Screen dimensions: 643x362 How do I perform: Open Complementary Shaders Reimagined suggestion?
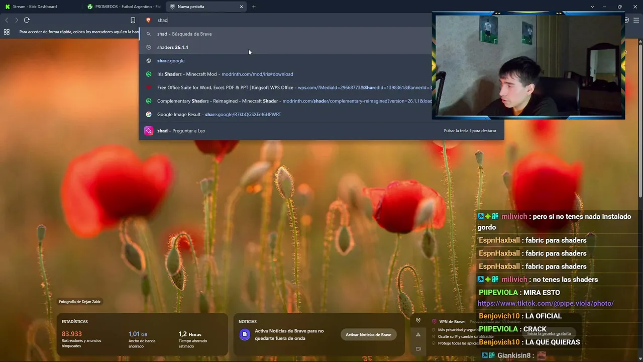(x=285, y=101)
